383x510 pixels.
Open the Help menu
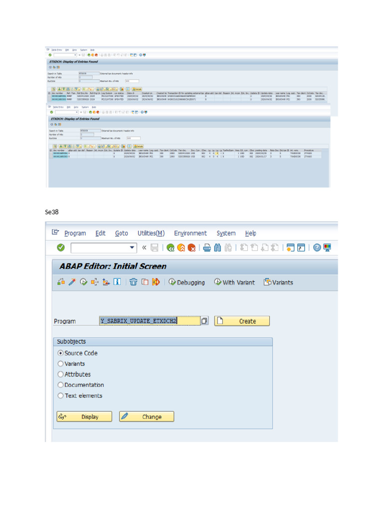click(x=251, y=233)
